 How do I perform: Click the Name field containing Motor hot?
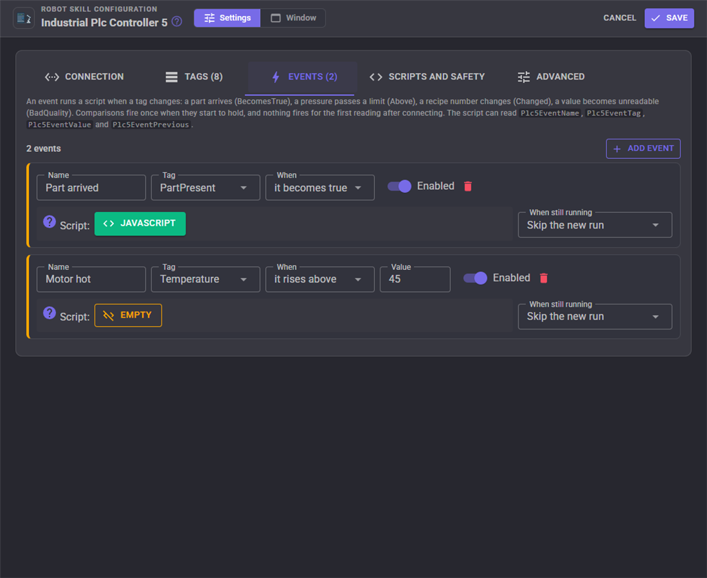(91, 279)
